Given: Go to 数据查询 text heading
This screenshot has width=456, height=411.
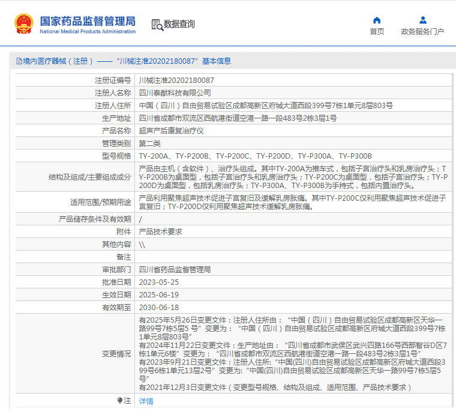Looking at the screenshot, I should pos(179,25).
